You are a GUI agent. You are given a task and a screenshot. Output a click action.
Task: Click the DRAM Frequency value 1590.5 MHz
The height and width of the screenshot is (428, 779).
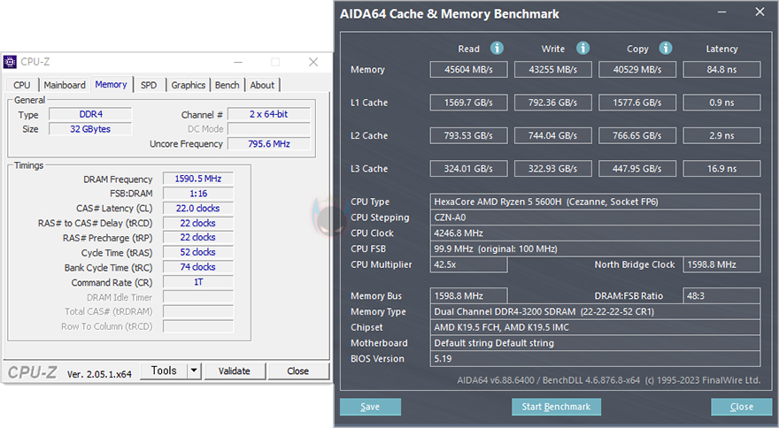[x=198, y=179]
